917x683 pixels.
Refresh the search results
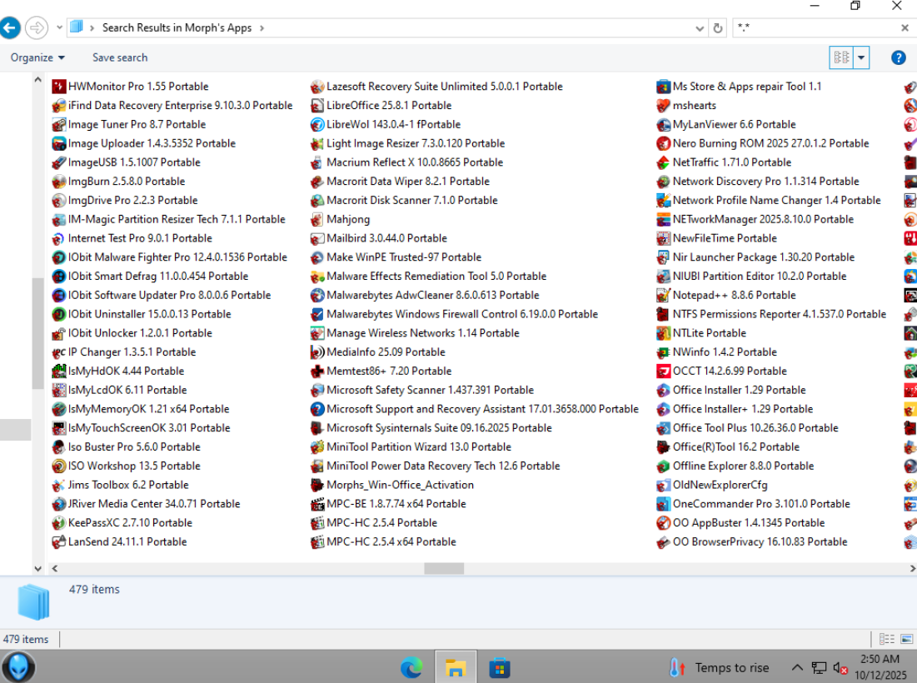coord(718,28)
